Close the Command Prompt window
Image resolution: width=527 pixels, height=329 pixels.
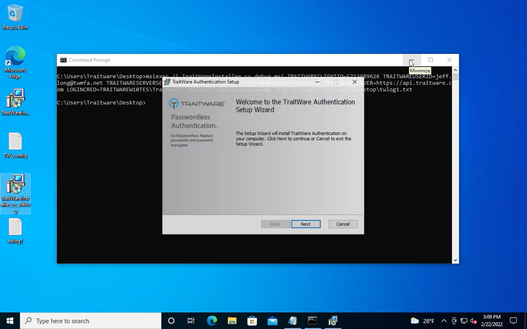449,60
